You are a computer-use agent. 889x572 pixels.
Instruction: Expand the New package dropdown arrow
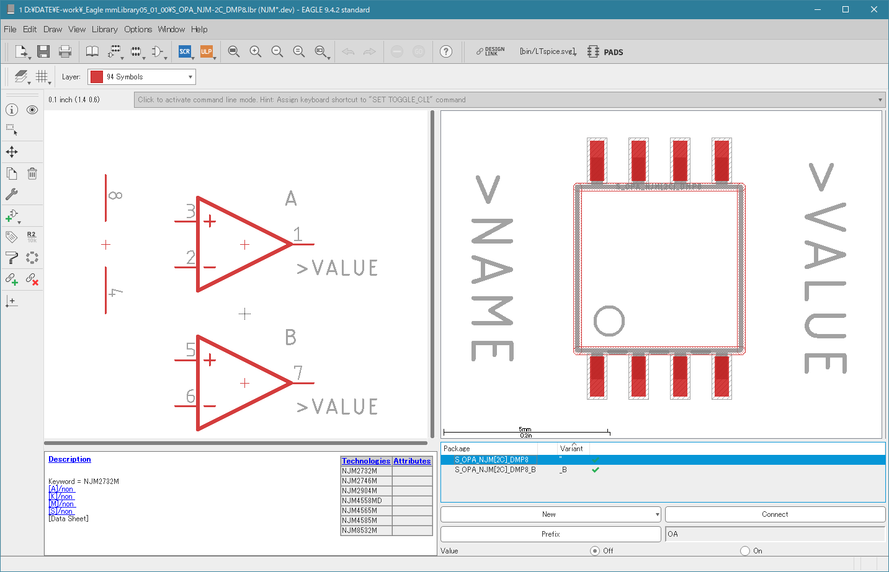point(657,514)
